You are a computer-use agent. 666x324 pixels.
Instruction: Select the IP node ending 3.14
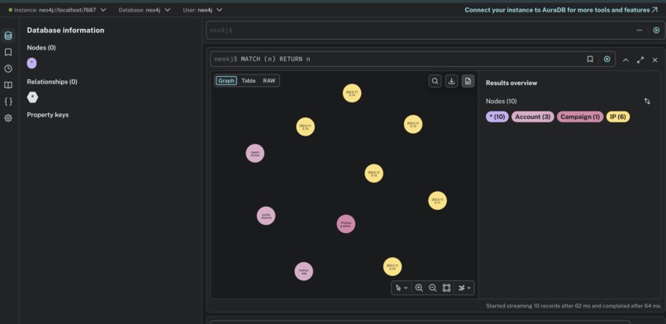point(352,93)
